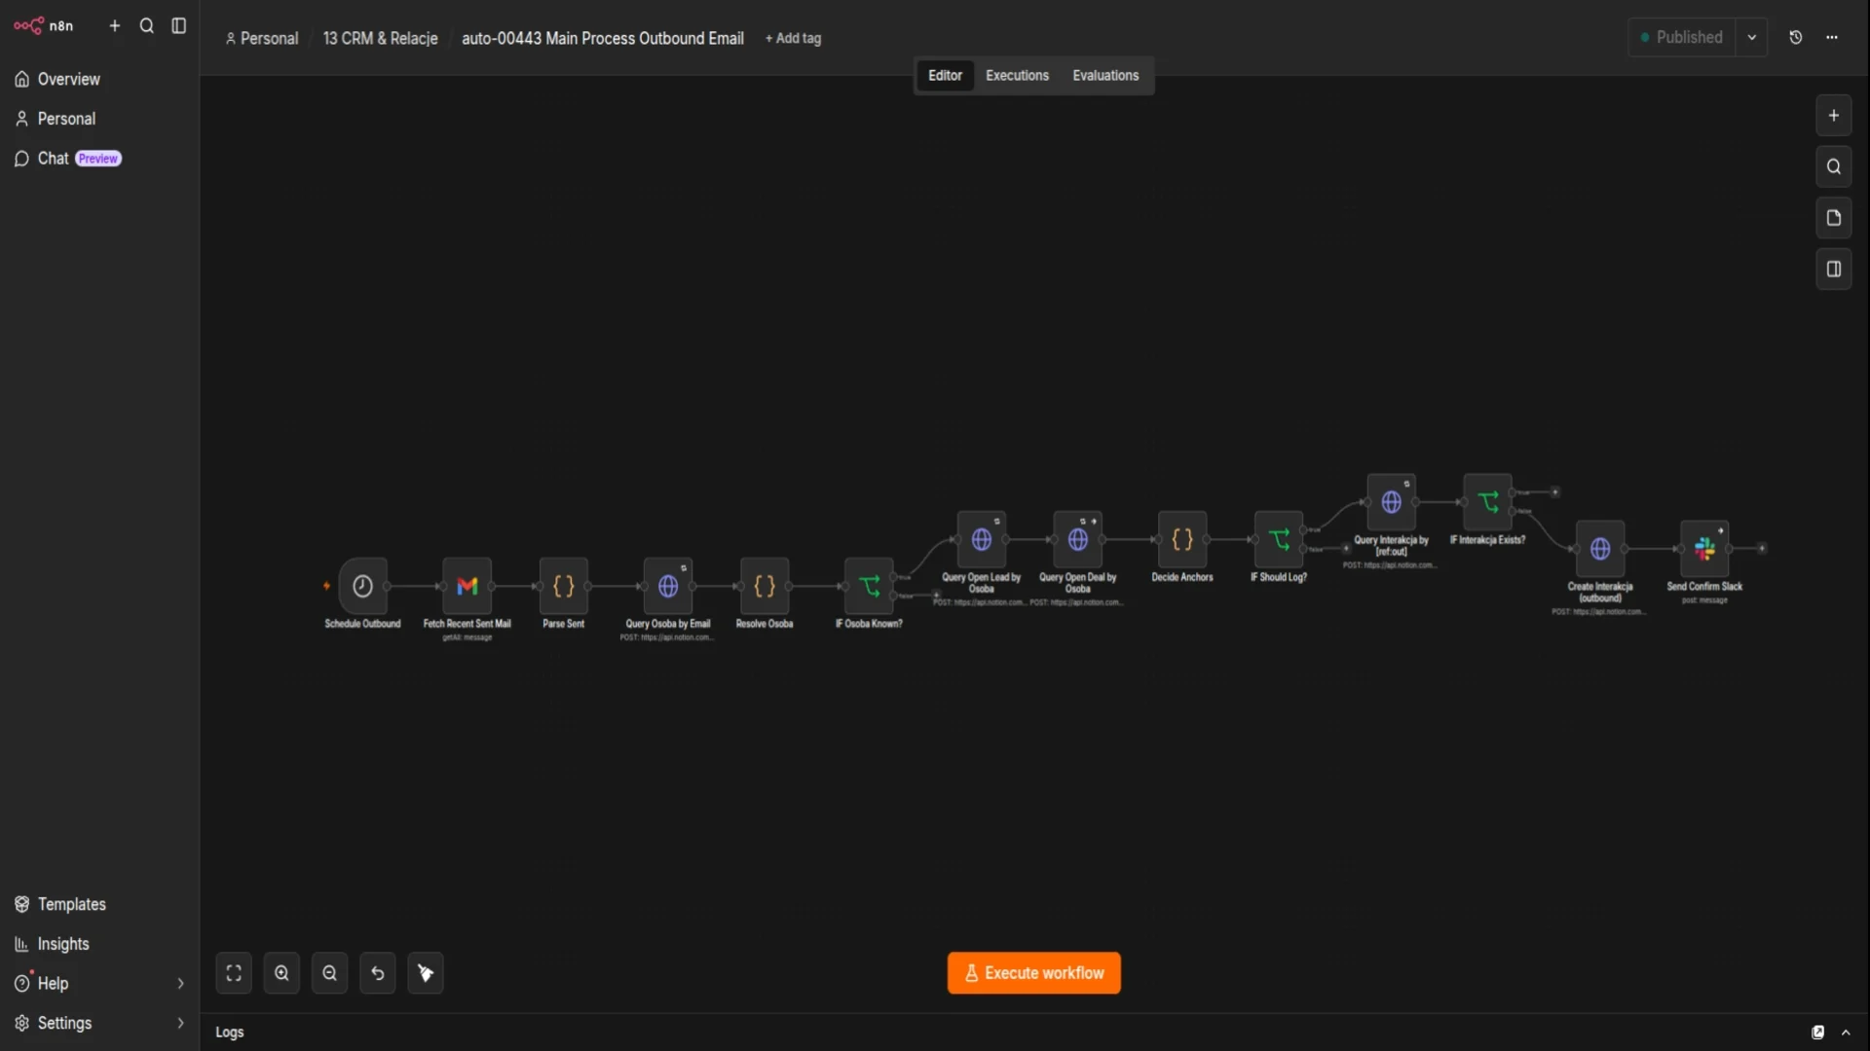1870x1051 pixels.
Task: Fit workflow to view
Action: pos(234,973)
